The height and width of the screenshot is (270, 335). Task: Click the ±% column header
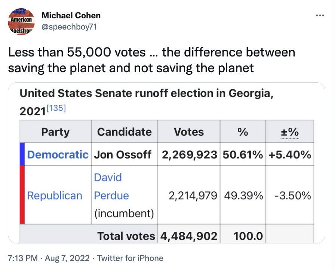pyautogui.click(x=290, y=132)
